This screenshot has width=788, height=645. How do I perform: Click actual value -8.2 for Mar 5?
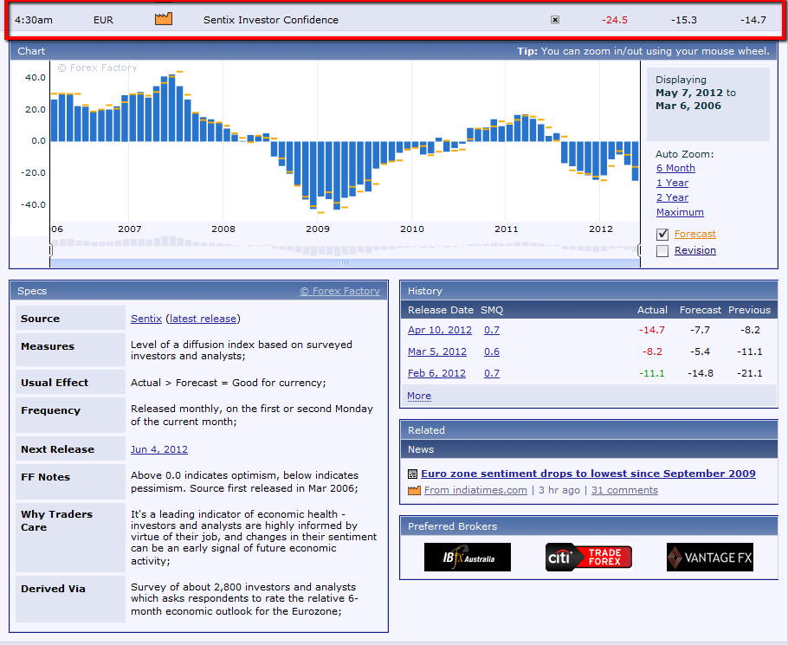coord(652,352)
